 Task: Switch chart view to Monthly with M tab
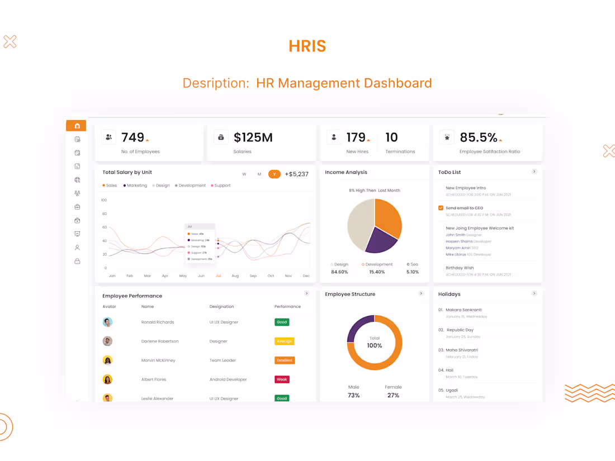click(259, 174)
